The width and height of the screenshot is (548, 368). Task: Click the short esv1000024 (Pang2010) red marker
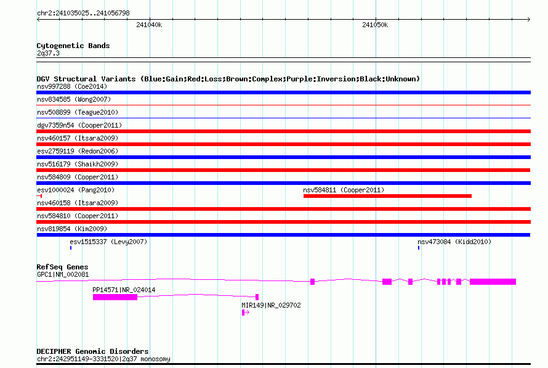click(x=39, y=196)
